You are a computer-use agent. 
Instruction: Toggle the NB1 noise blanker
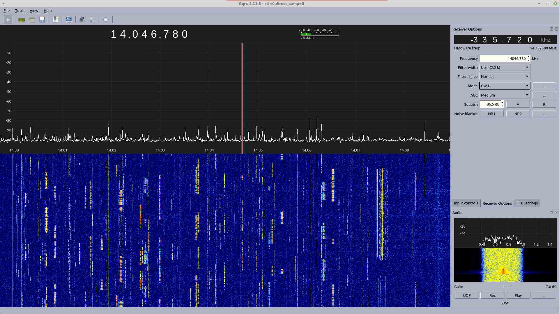(x=491, y=114)
